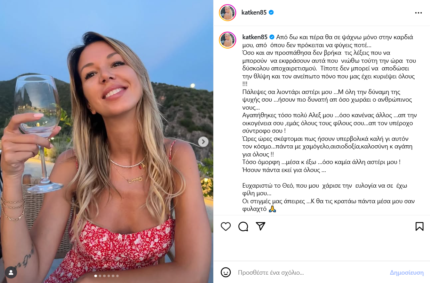Open the emoji picker smiley icon

pyautogui.click(x=226, y=272)
